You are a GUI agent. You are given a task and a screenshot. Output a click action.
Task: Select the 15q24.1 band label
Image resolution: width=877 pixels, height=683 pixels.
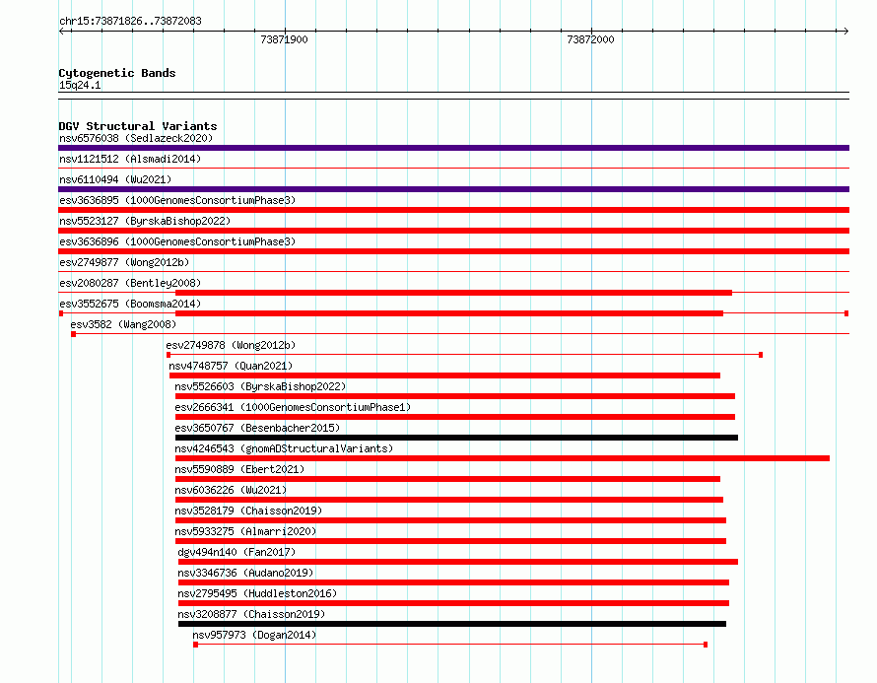[x=80, y=85]
